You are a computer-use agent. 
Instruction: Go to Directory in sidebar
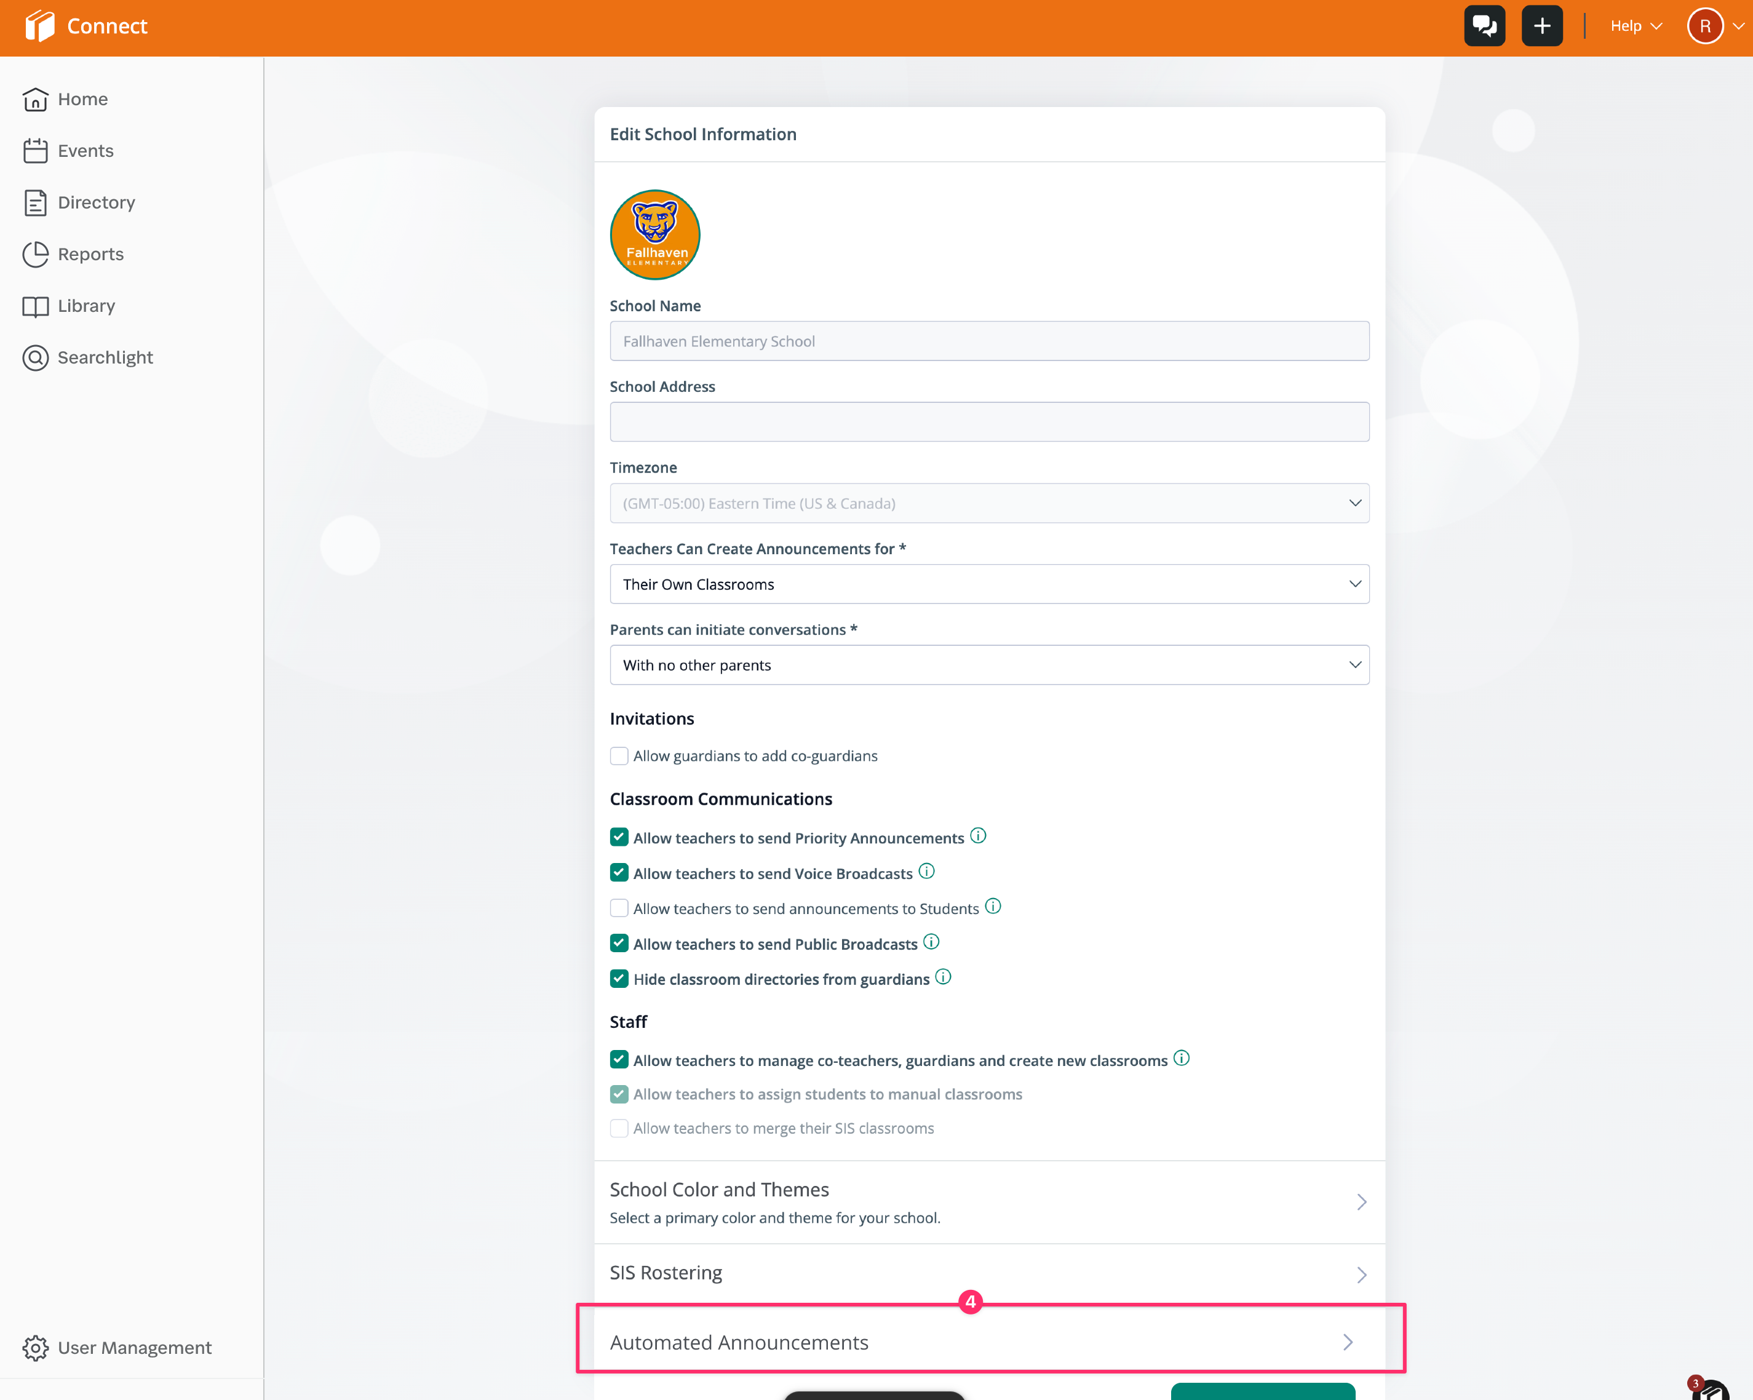[x=96, y=202]
